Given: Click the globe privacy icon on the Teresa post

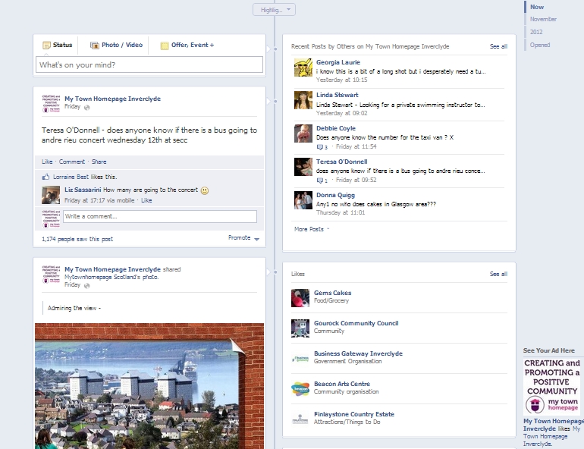Looking at the screenshot, I should coord(86,108).
